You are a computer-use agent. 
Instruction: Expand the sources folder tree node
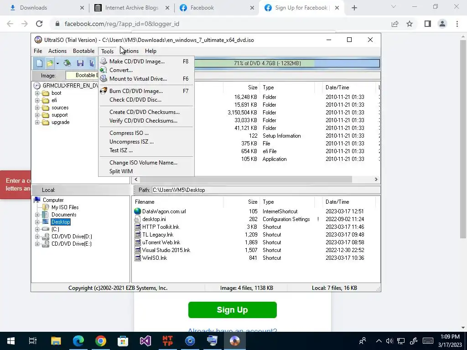[37, 108]
